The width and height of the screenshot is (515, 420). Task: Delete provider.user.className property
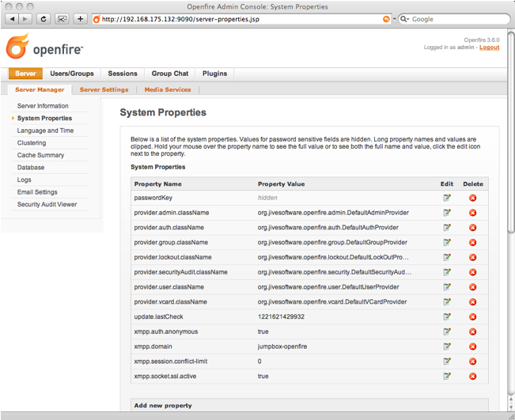point(472,287)
